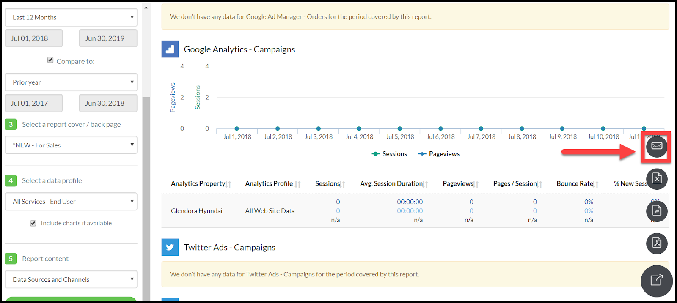677x303 pixels.
Task: Export report to Word icon
Action: (x=657, y=211)
